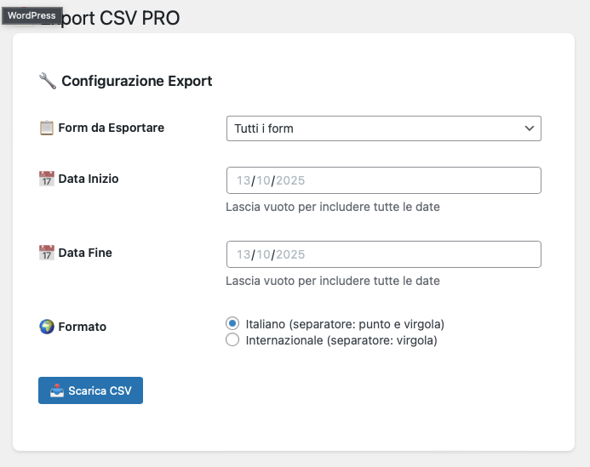Select the Internazionale format radio button

tap(232, 340)
